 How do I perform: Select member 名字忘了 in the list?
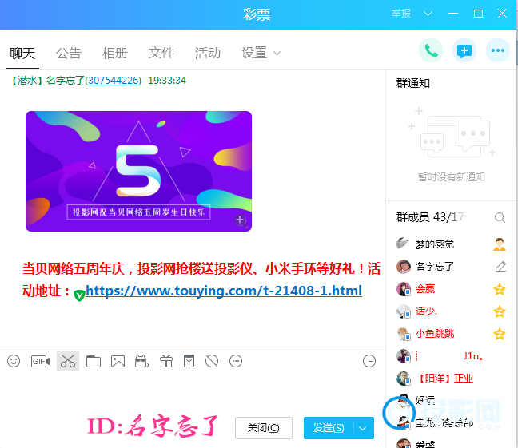pos(452,267)
